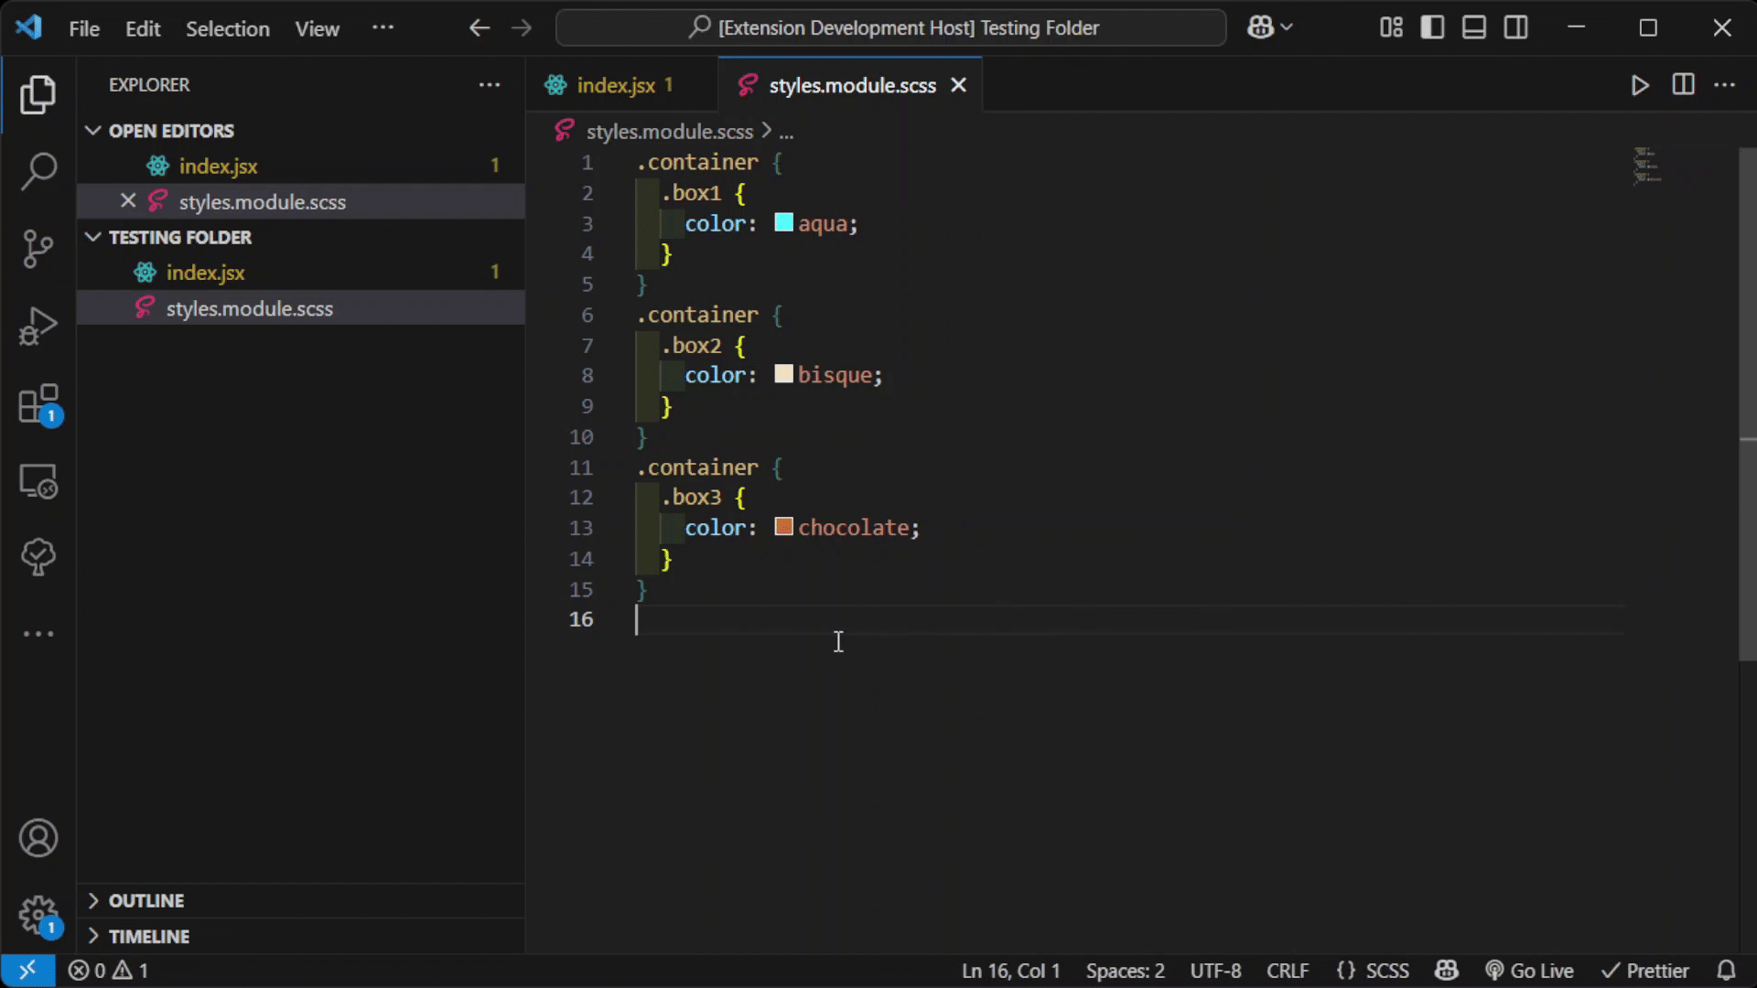This screenshot has height=988, width=1757.
Task: Open Remote Explorer icon
Action: pyautogui.click(x=38, y=480)
